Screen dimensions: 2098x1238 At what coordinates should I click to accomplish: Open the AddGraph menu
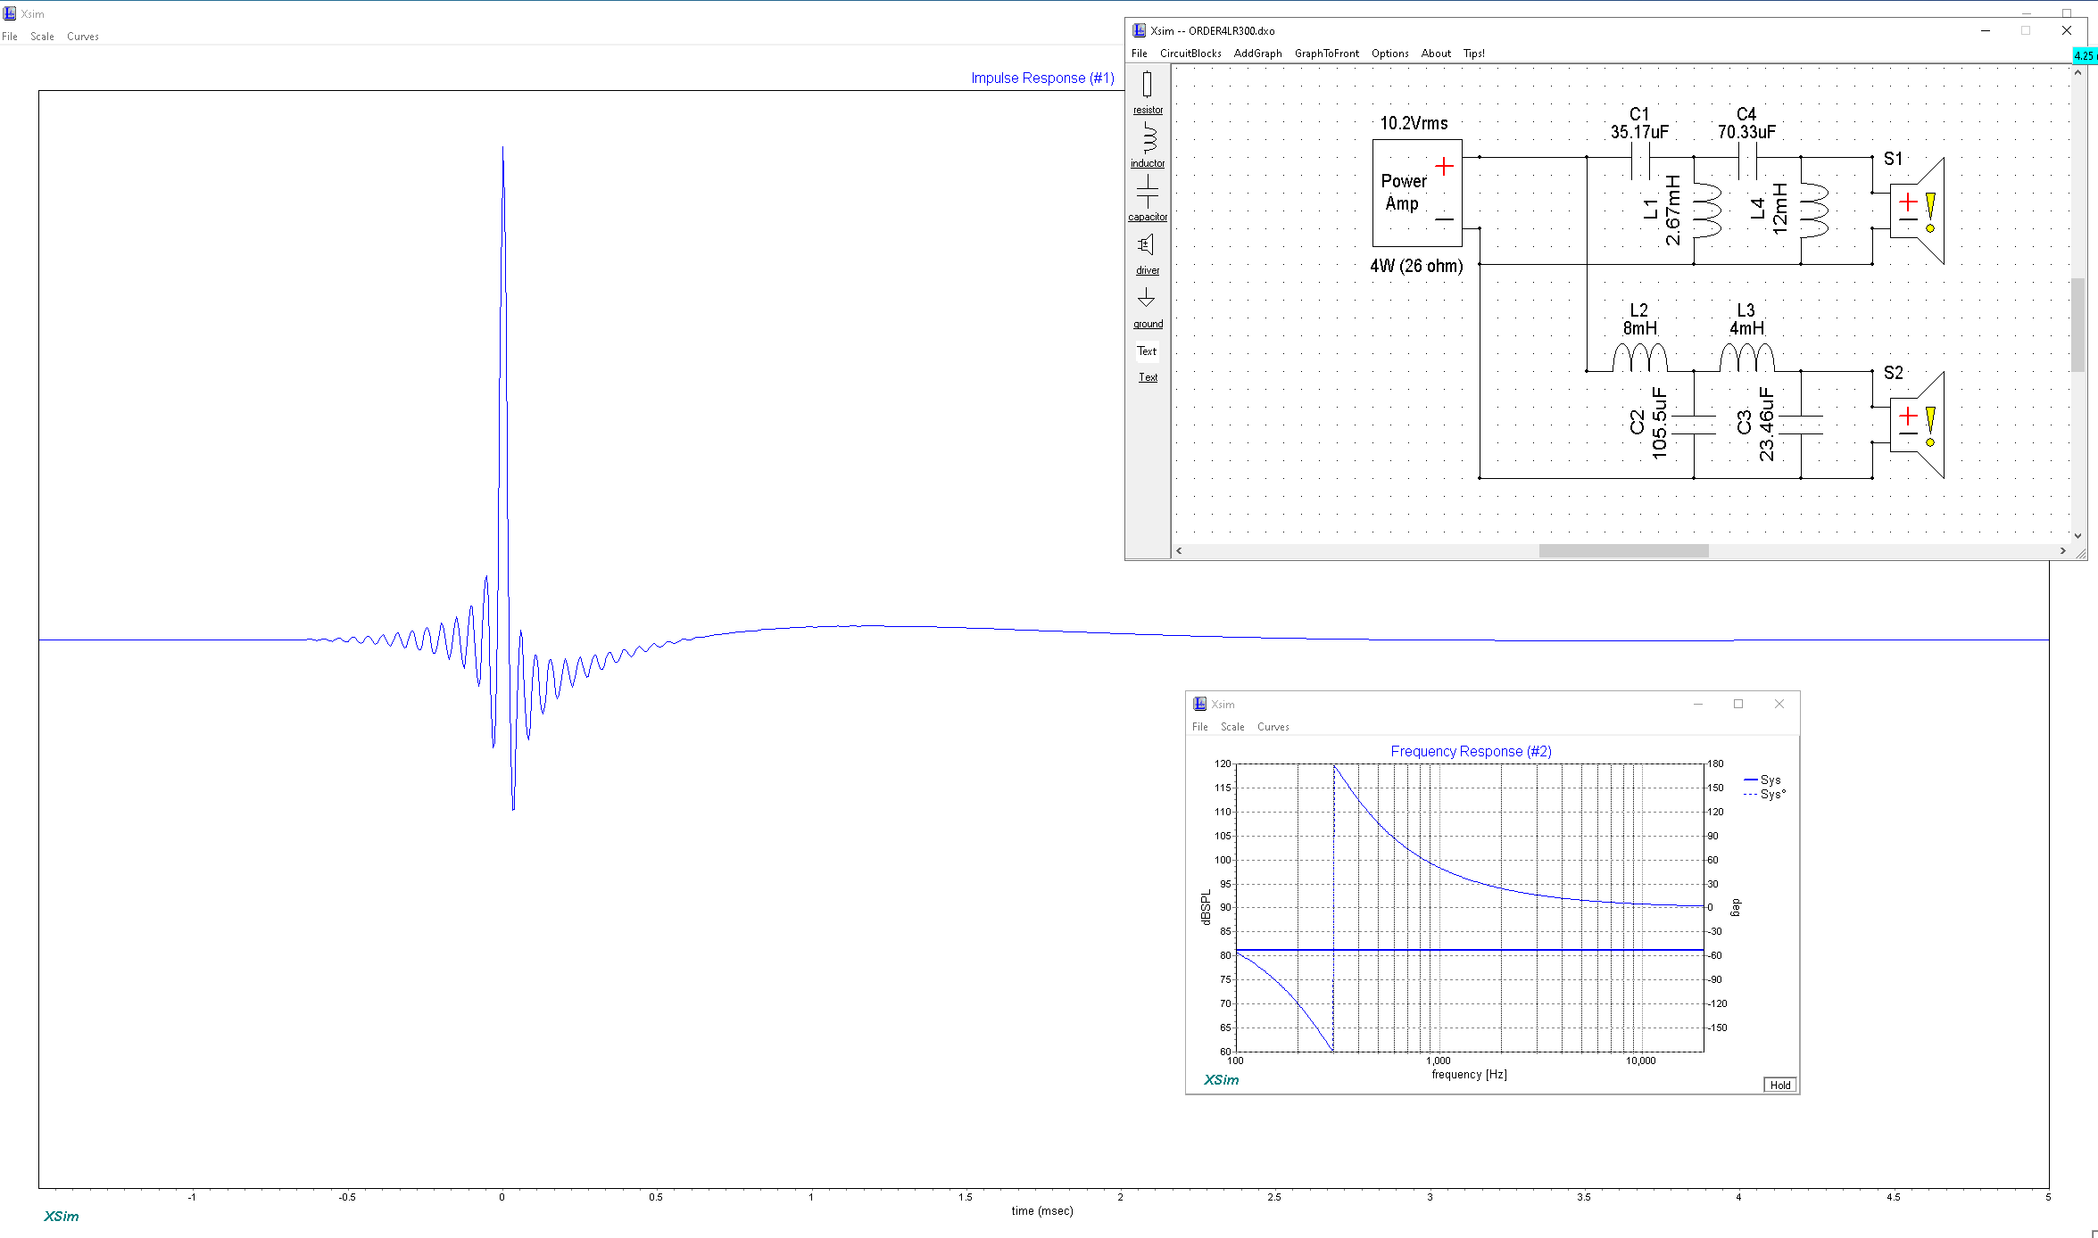[x=1257, y=54]
